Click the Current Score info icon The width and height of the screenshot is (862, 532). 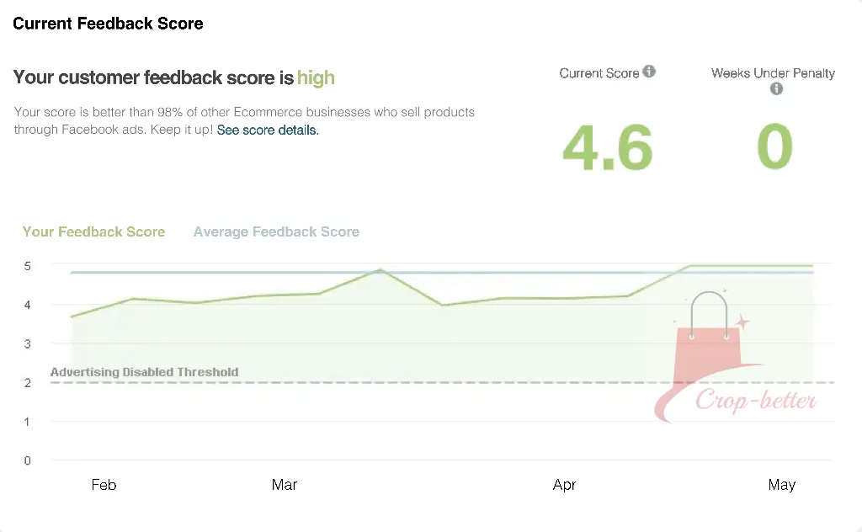[x=649, y=72]
